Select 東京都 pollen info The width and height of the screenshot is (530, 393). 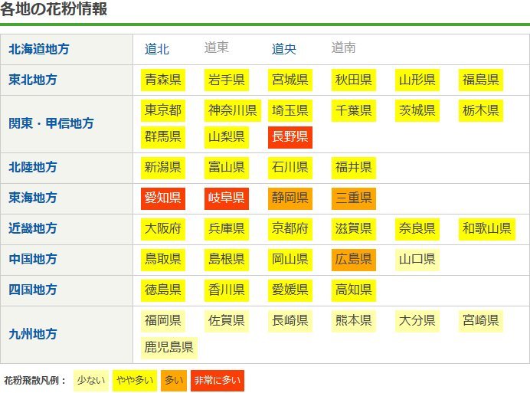pyautogui.click(x=163, y=110)
